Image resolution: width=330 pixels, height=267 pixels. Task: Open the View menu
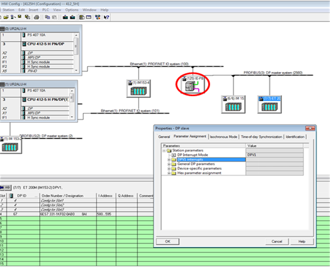pyautogui.click(x=57, y=9)
